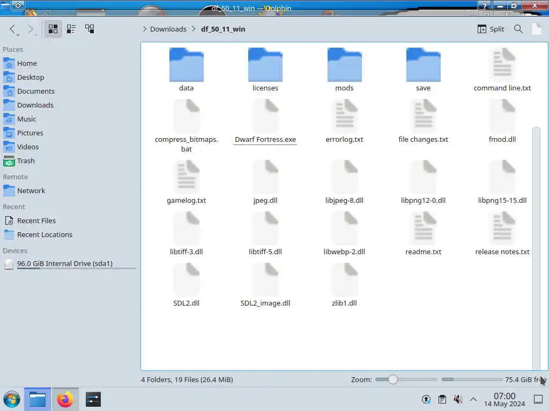Screen dimensions: 549x411
Task: Open clock showing 07:00
Action: (x=505, y=399)
